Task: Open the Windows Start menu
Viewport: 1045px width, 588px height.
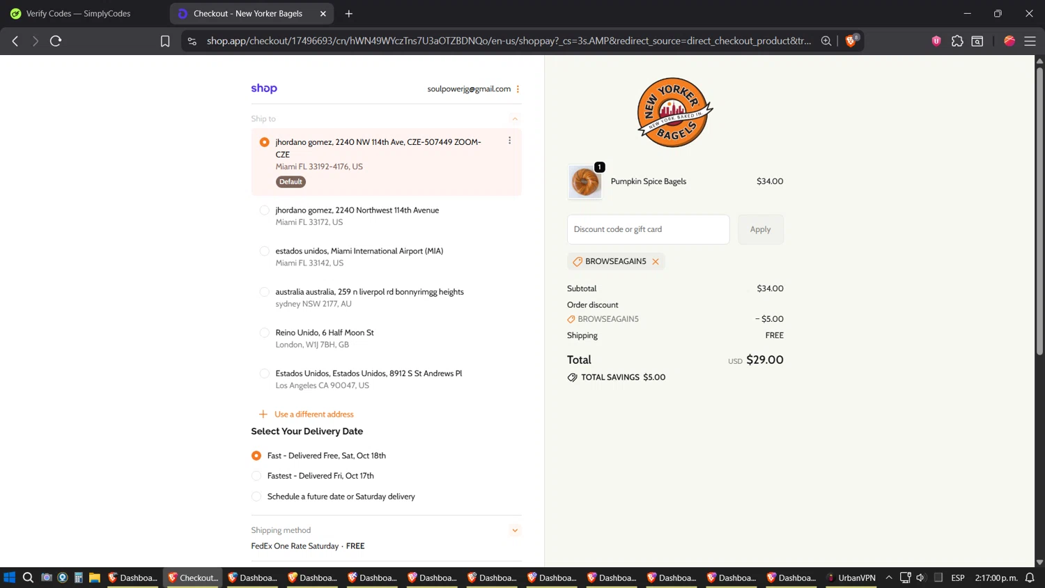Action: point(9,578)
